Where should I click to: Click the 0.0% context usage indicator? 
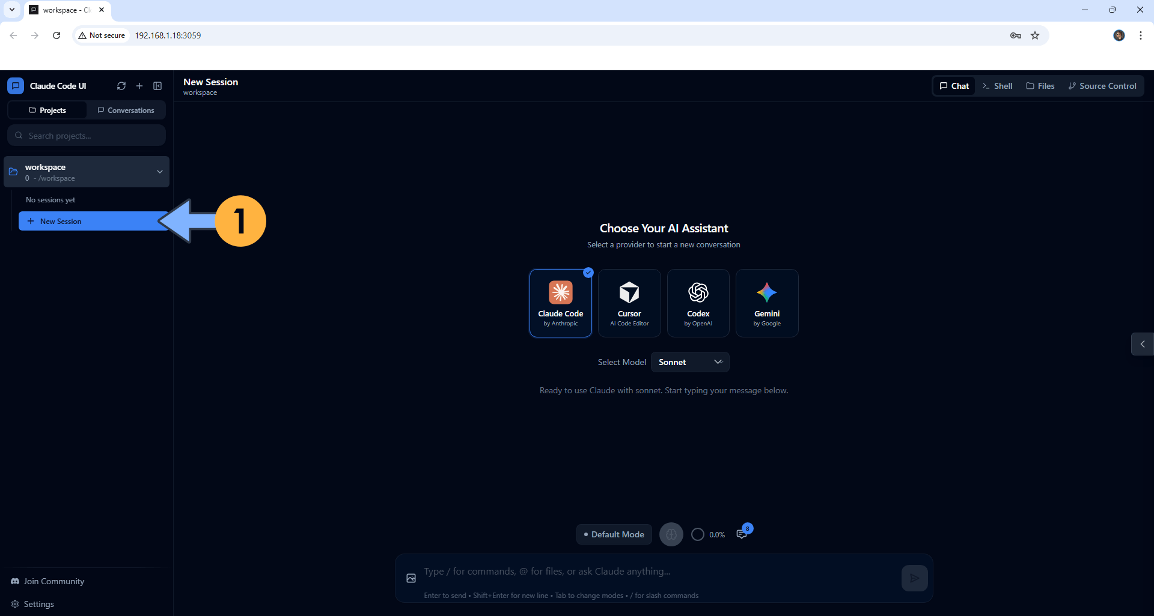[x=708, y=534]
